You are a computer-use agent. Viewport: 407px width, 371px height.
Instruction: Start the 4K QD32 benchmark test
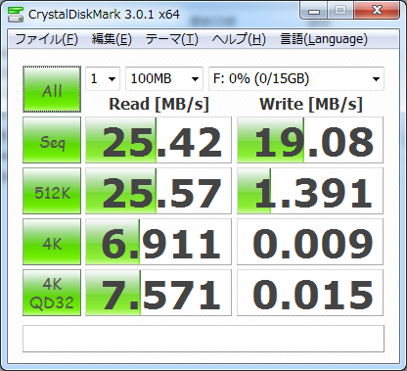coord(52,293)
